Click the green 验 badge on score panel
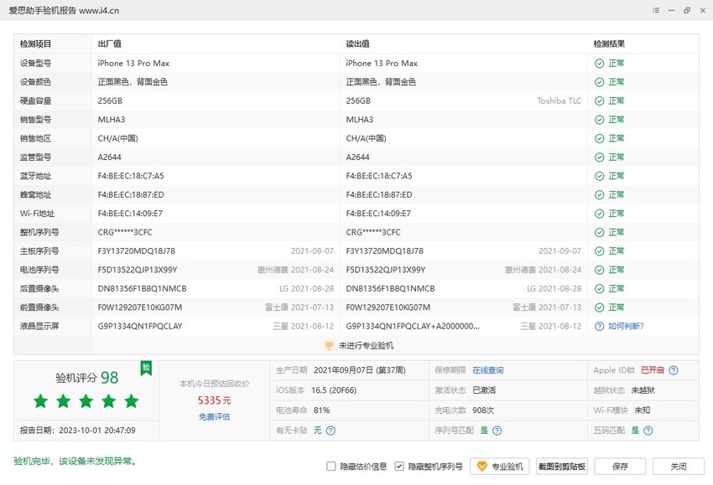 pos(146,368)
